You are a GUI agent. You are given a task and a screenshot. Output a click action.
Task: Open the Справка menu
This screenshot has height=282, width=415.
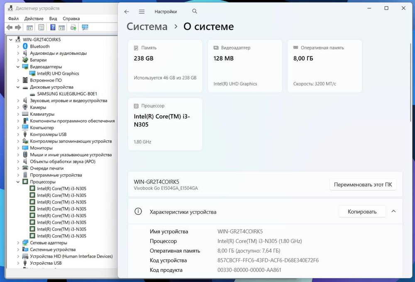[71, 19]
